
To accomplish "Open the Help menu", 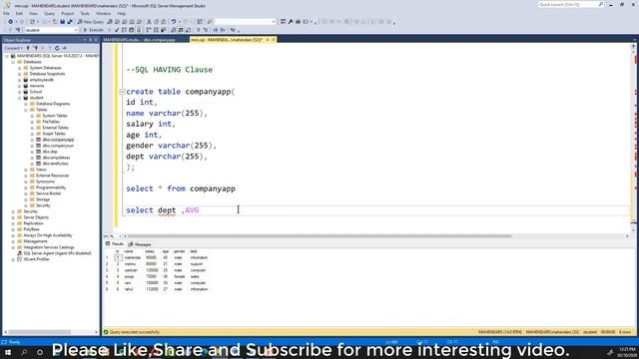I will 122,13.
